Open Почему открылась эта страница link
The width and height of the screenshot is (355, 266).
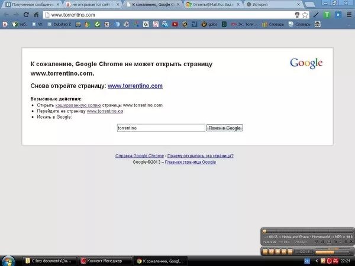tap(201, 155)
